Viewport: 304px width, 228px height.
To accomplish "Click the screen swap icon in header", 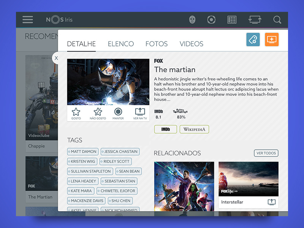I will 255,20.
